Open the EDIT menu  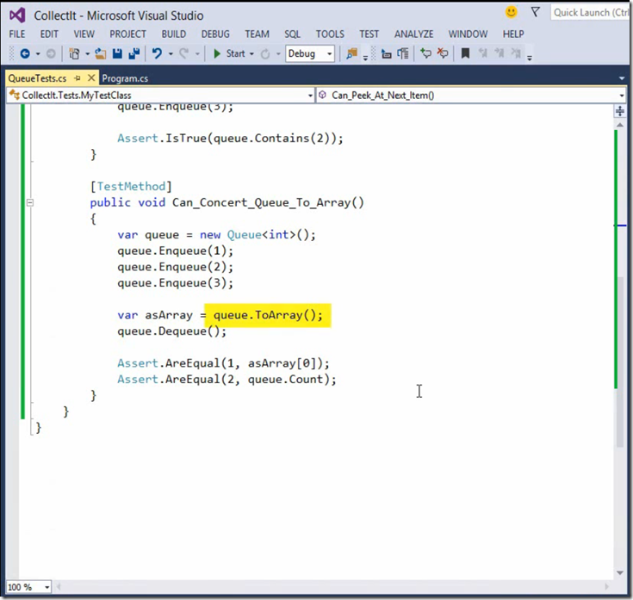(x=49, y=34)
